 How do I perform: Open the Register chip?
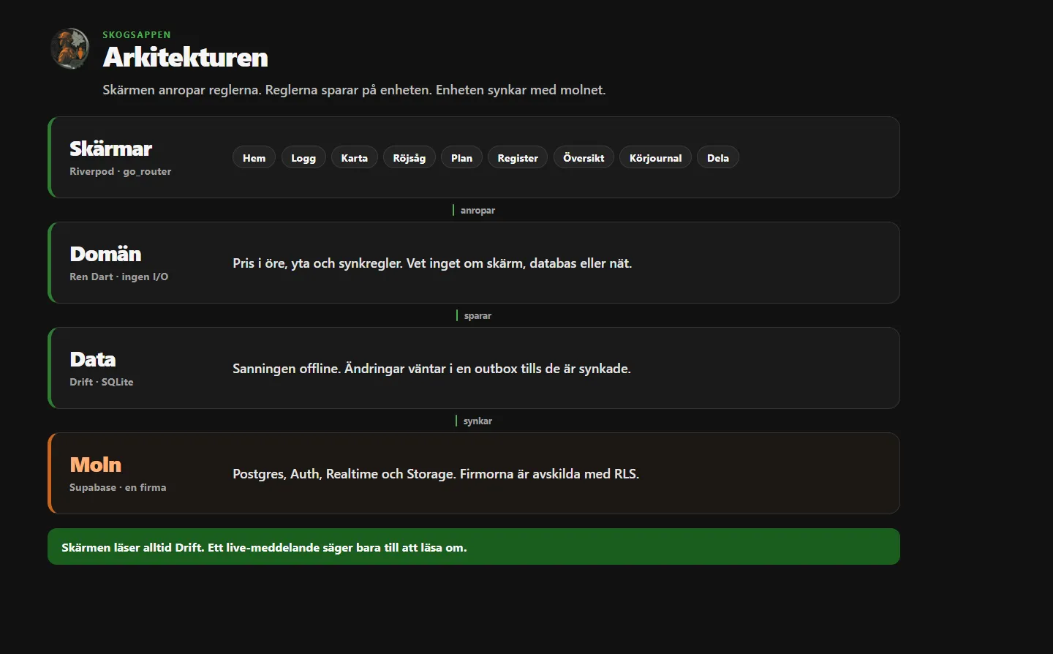pyautogui.click(x=518, y=157)
